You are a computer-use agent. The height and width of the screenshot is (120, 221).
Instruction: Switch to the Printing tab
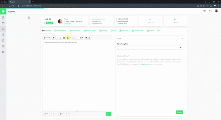click(x=103, y=30)
